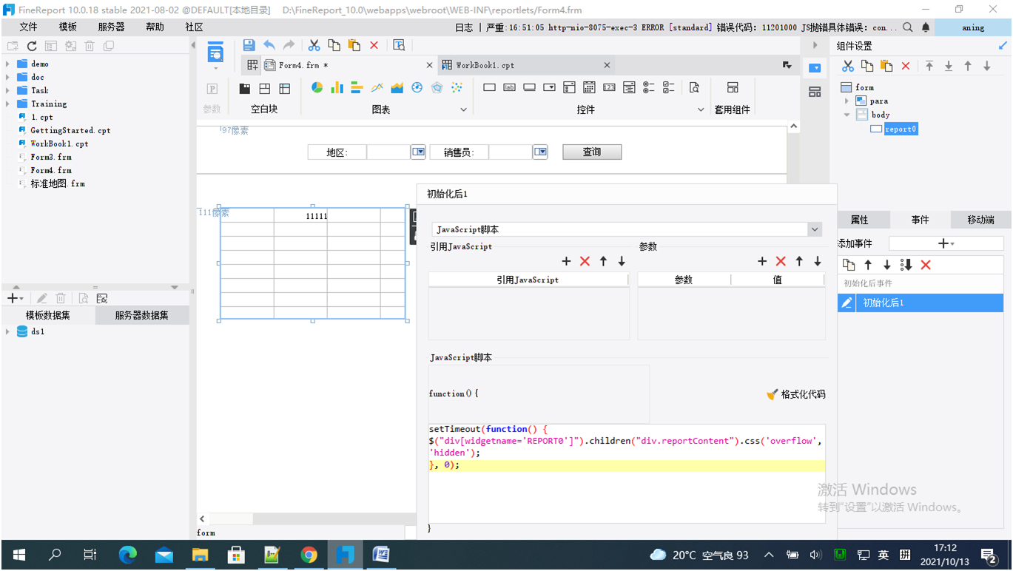This screenshot has height=571, width=1013.
Task: Open Chrome from the taskbar
Action: pyautogui.click(x=309, y=555)
